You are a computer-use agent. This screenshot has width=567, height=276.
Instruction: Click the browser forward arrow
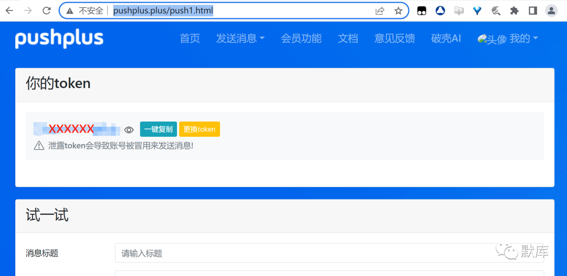click(x=27, y=11)
